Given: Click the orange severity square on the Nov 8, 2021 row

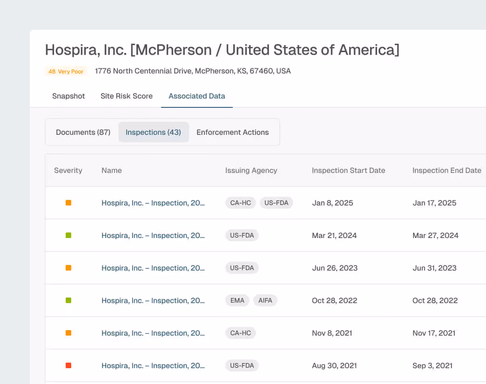Looking at the screenshot, I should click(67, 333).
